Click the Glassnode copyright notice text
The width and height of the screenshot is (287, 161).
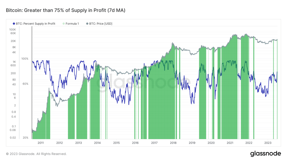click(36, 154)
